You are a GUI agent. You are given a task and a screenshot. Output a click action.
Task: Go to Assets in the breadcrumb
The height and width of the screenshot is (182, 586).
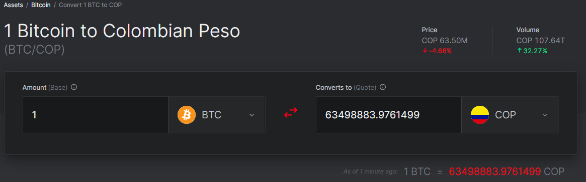[14, 5]
